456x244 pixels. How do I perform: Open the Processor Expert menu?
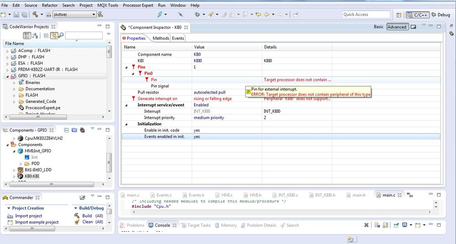[138, 5]
